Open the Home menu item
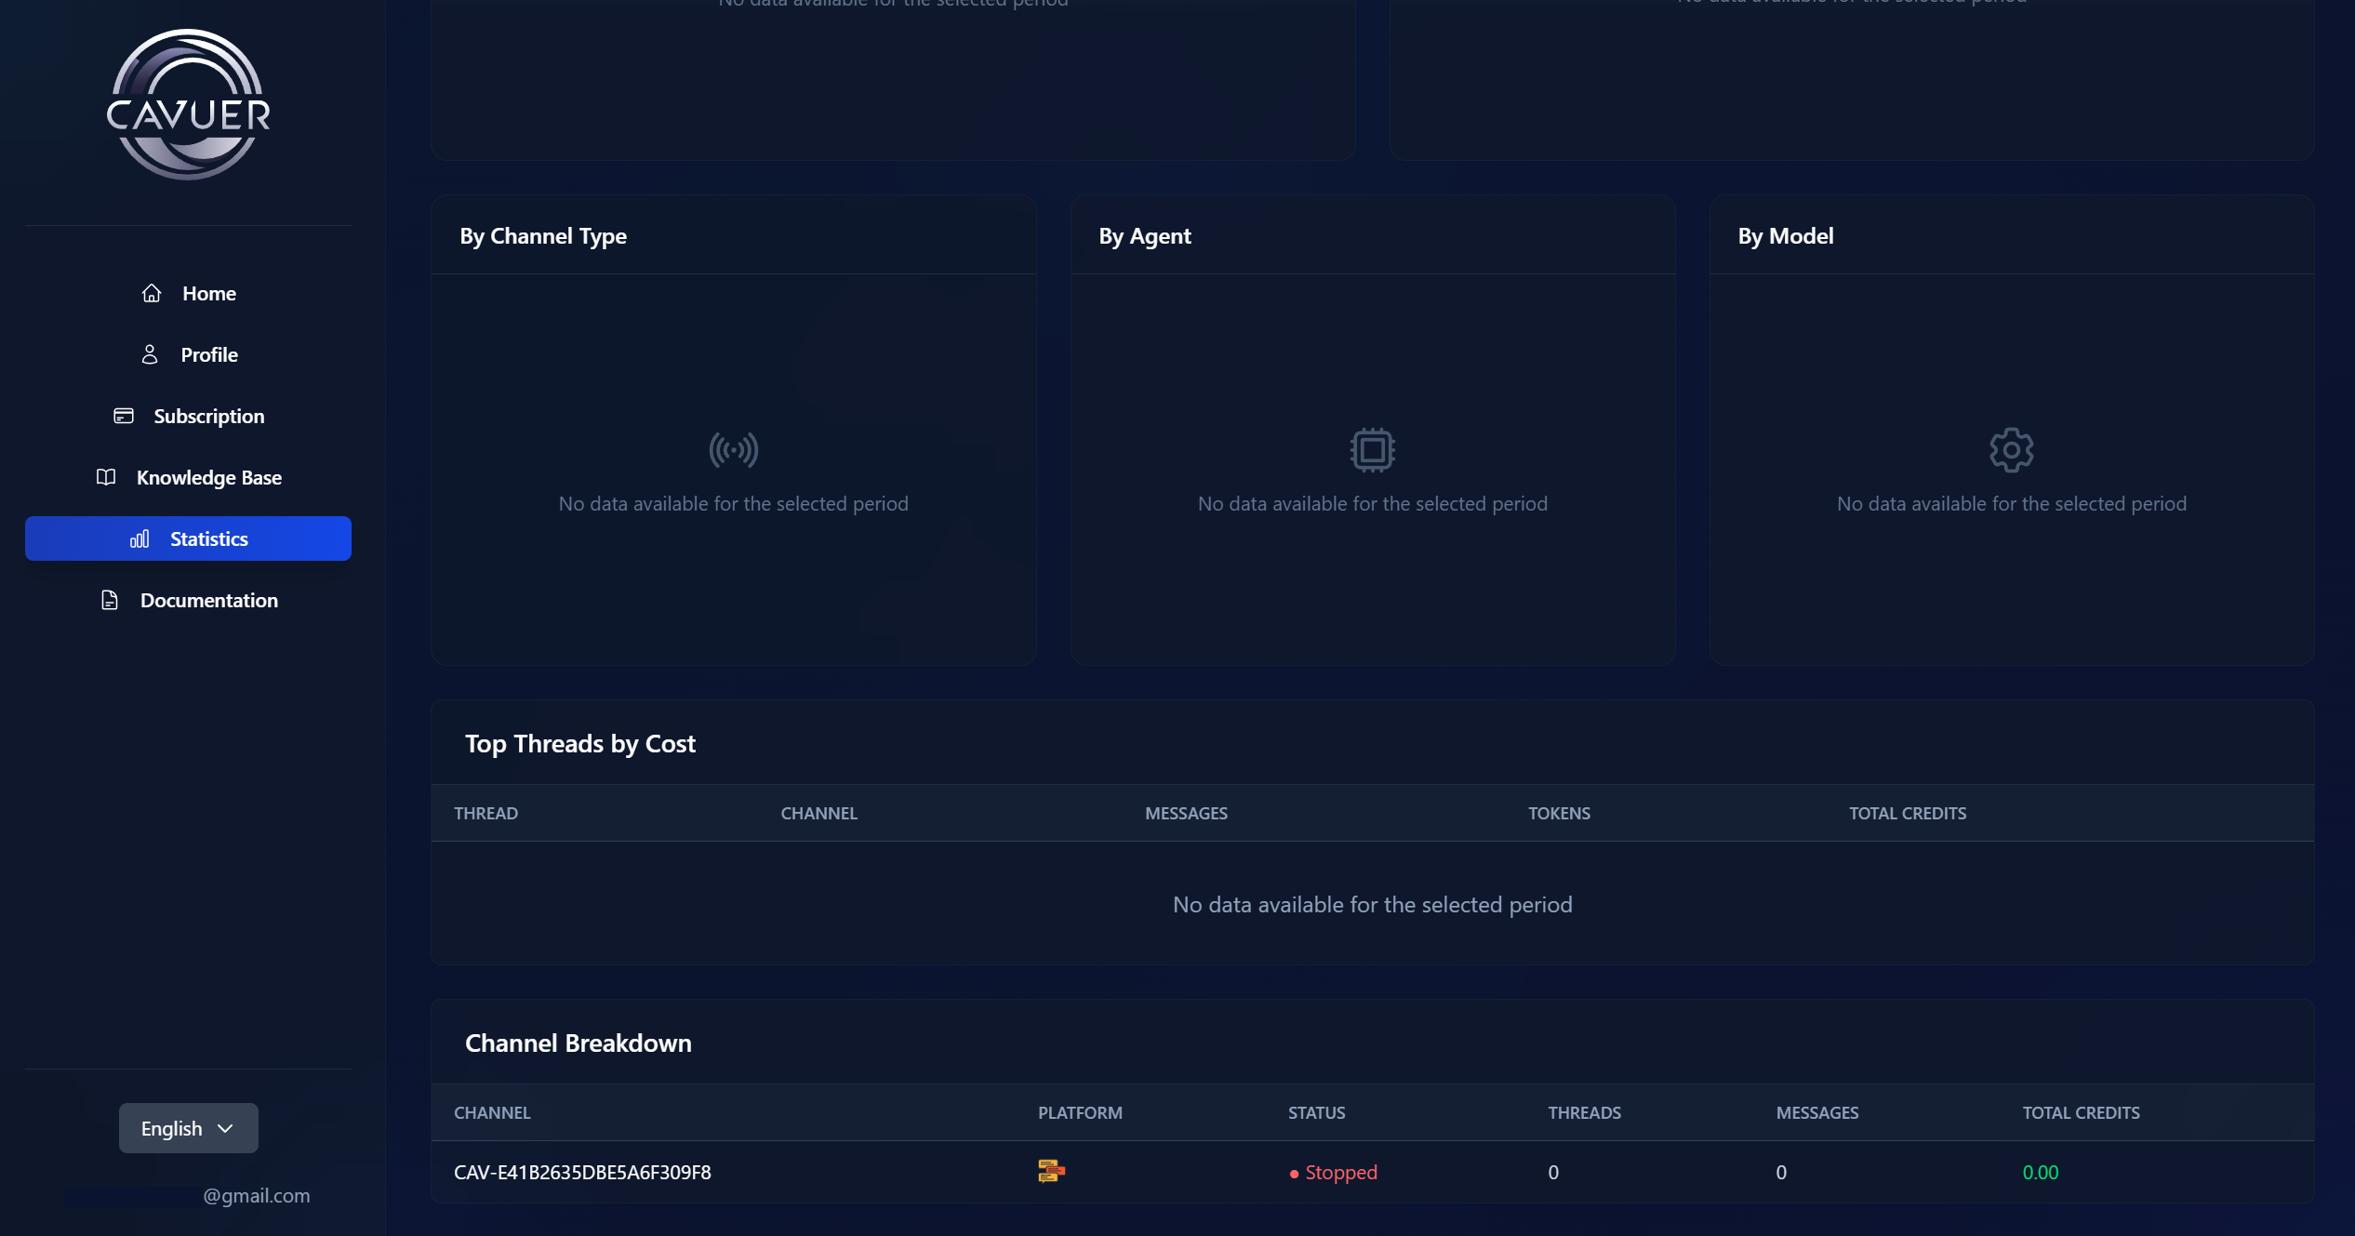The width and height of the screenshot is (2355, 1236). 208,294
